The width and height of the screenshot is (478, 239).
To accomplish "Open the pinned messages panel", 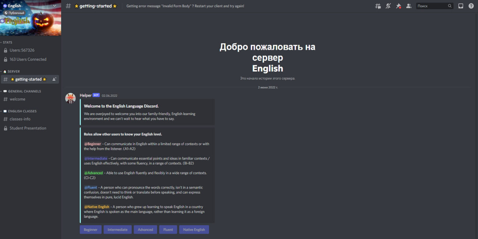I will pyautogui.click(x=398, y=6).
